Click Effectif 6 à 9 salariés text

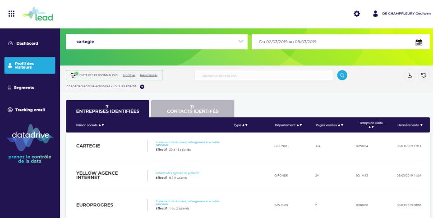tap(171, 178)
